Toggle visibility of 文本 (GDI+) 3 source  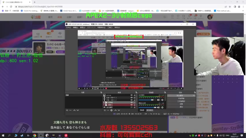pos(132,98)
